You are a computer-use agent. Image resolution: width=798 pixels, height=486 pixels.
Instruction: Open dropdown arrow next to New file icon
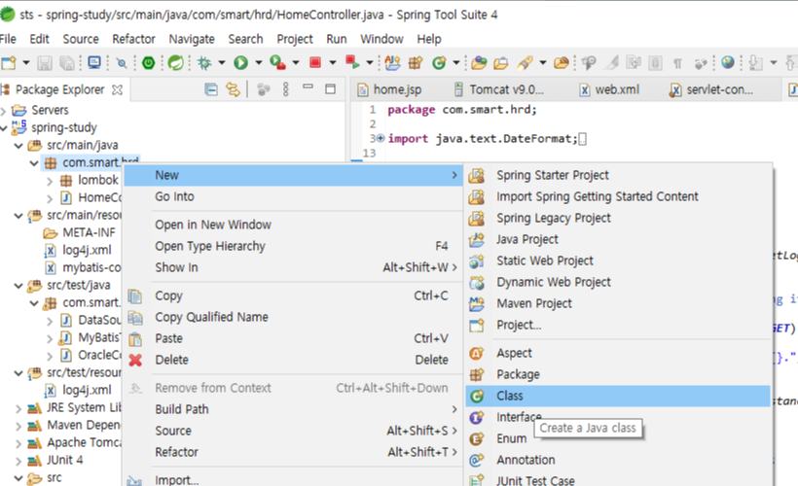click(25, 63)
